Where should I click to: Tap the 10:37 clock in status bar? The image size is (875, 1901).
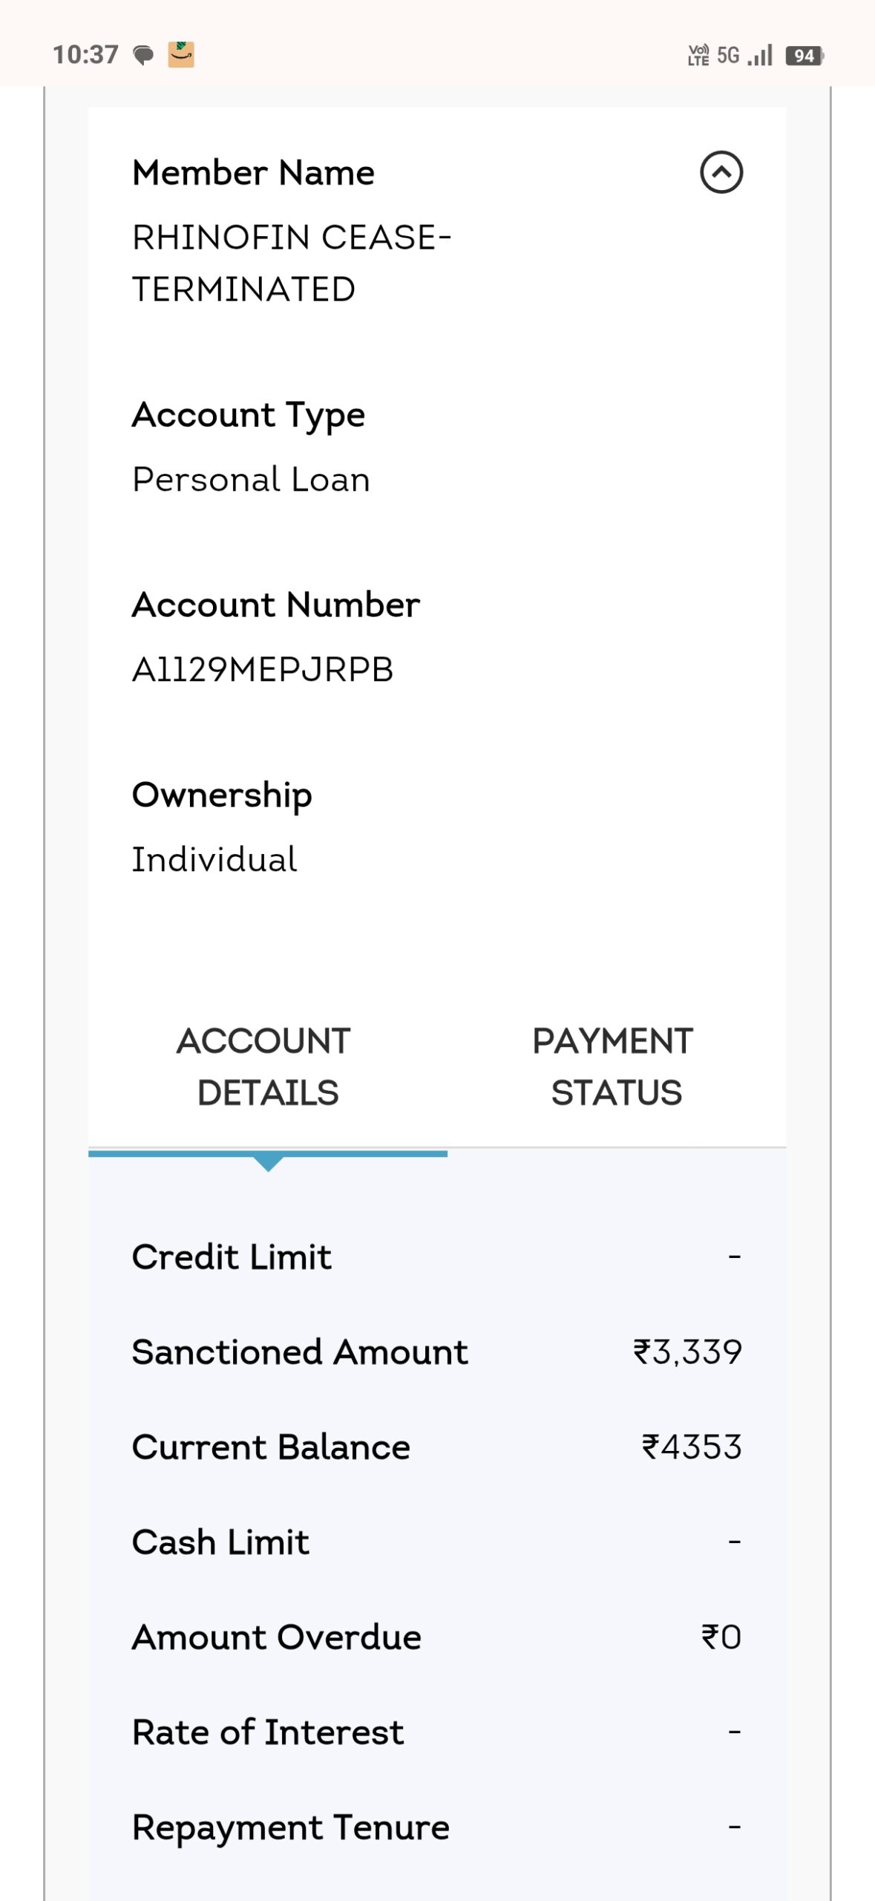[85, 54]
